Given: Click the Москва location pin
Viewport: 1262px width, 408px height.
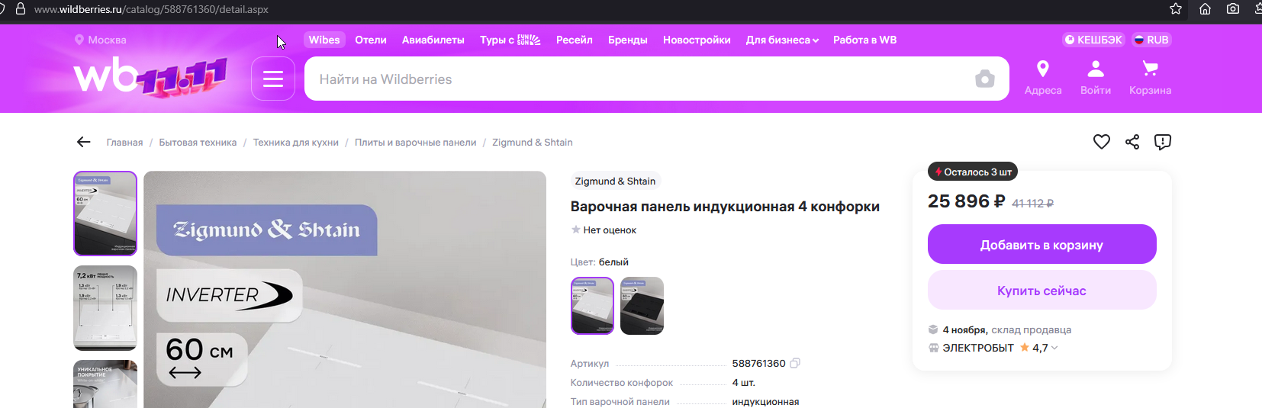Looking at the screenshot, I should [79, 40].
